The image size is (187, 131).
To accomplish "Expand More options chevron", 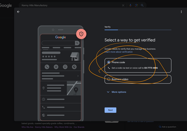I will (108, 92).
